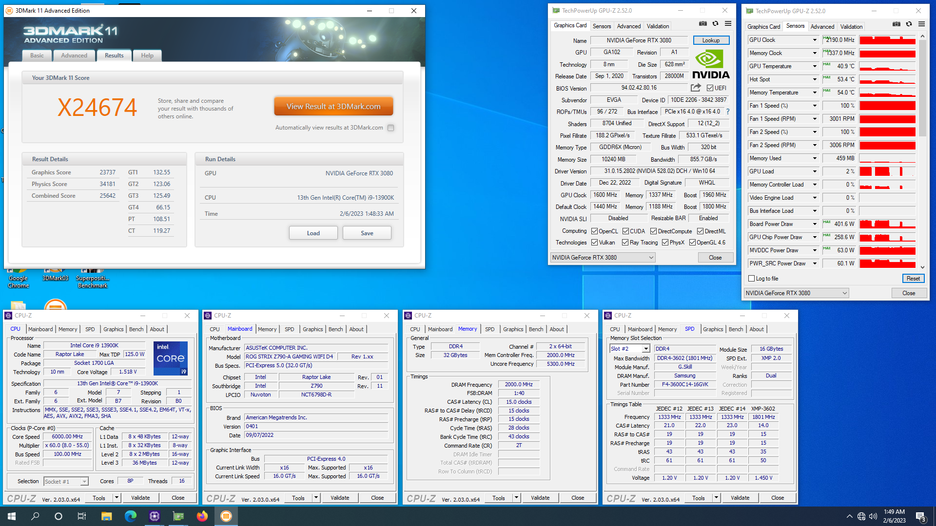The height and width of the screenshot is (526, 936).
Task: Open File Explorer from the taskbar
Action: (x=106, y=516)
